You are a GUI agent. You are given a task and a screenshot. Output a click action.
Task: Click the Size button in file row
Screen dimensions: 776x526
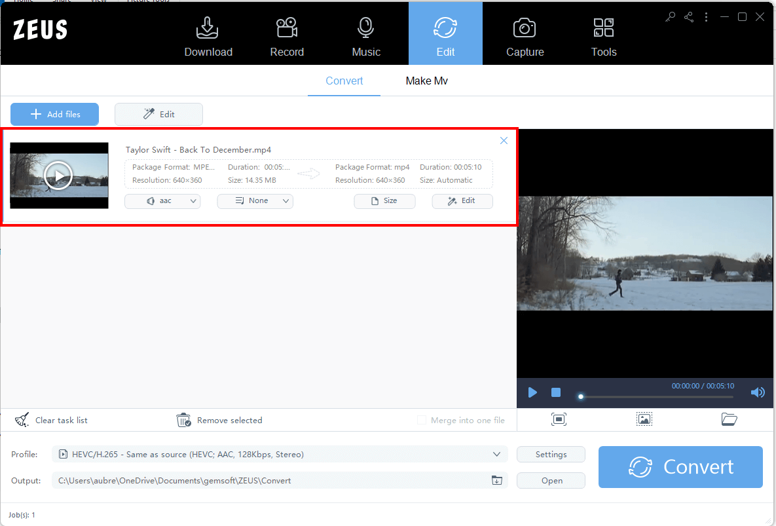[384, 201]
